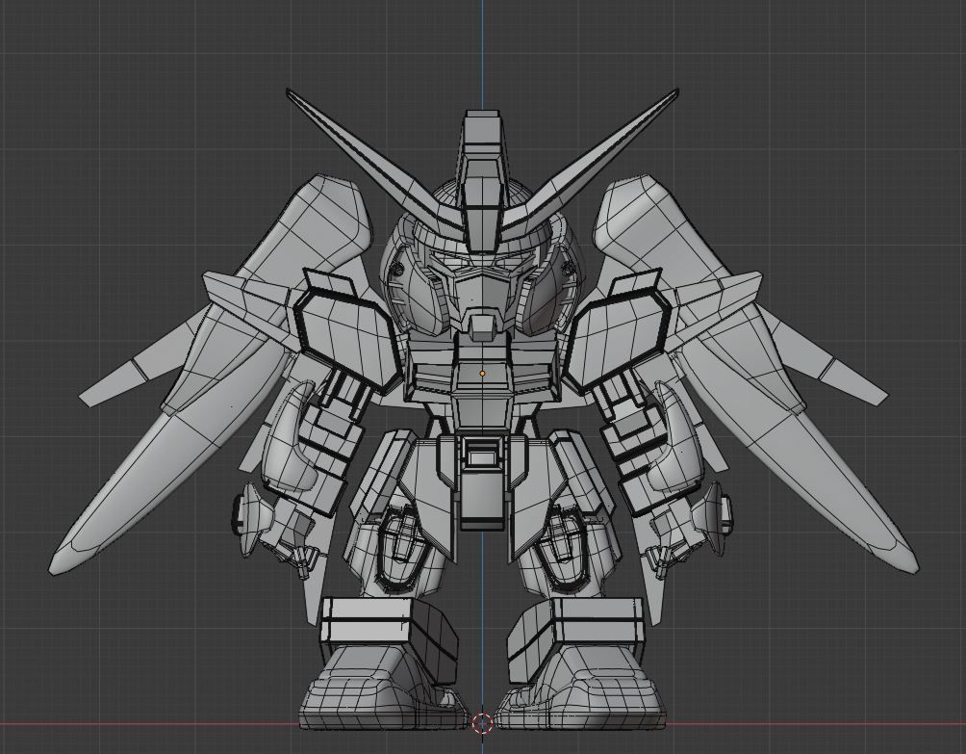
Task: Select the robot's central head crest
Action: (484, 181)
